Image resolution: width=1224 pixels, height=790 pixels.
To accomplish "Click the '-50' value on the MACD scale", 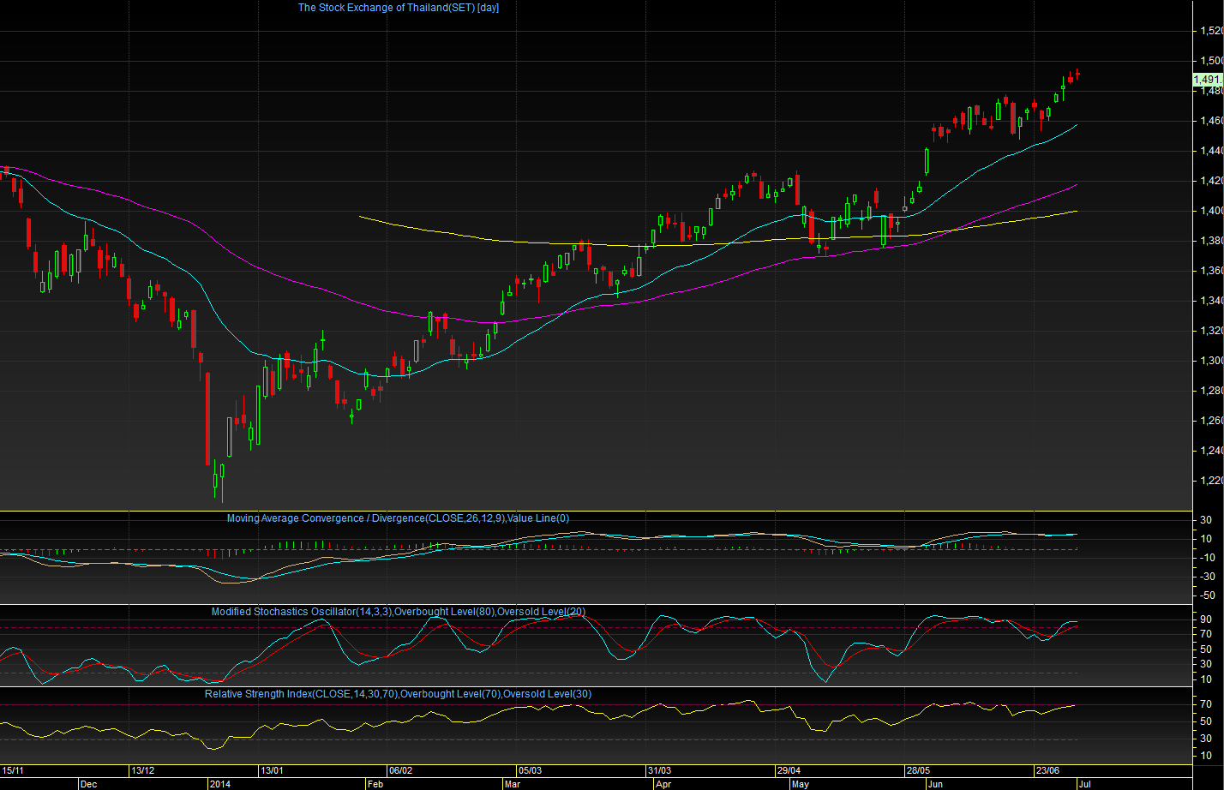I will [1206, 595].
